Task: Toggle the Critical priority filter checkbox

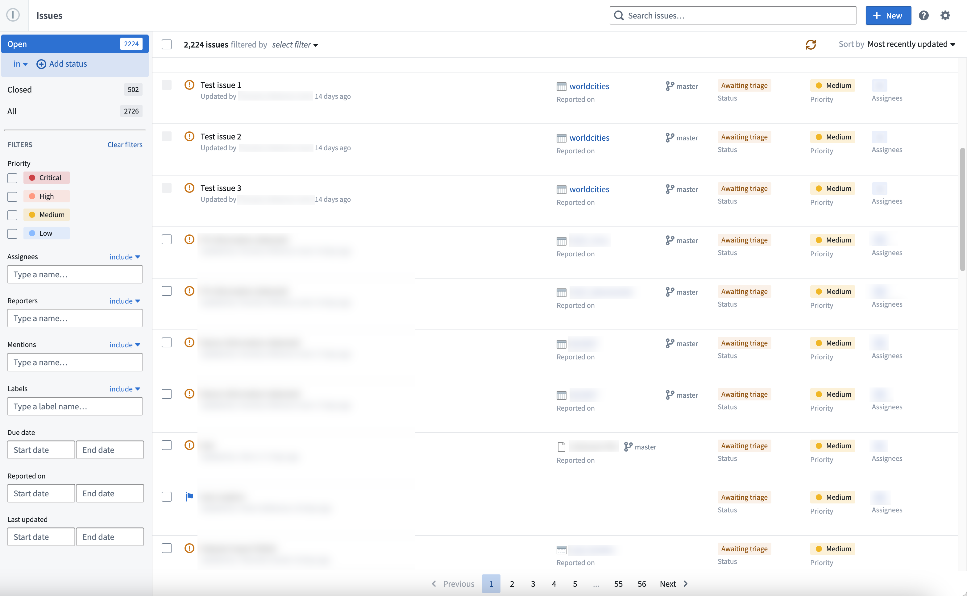Action: (x=12, y=177)
